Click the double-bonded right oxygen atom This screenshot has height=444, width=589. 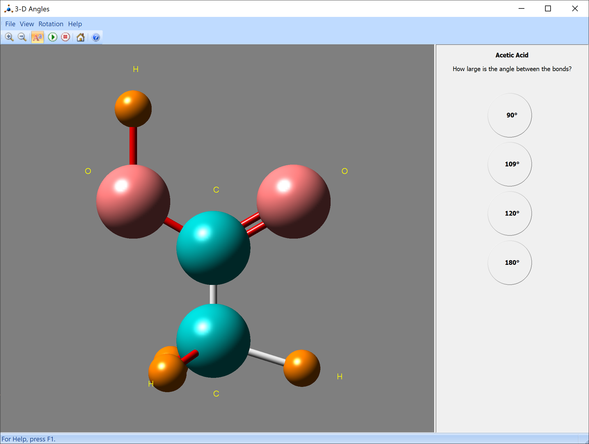pyautogui.click(x=293, y=202)
